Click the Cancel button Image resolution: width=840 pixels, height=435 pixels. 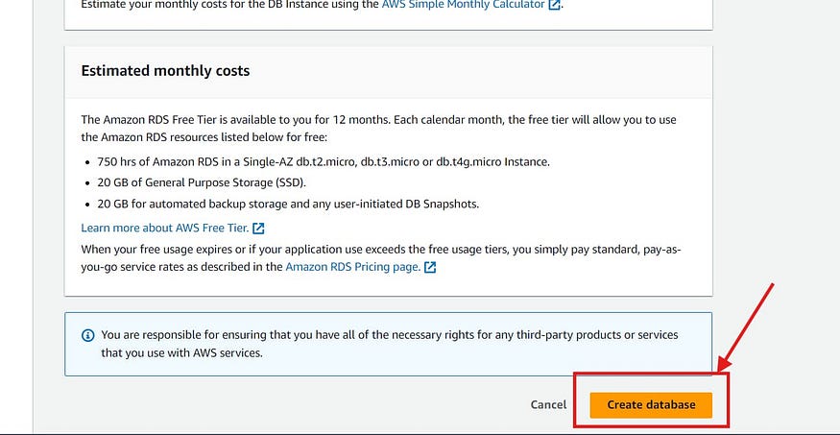(548, 405)
